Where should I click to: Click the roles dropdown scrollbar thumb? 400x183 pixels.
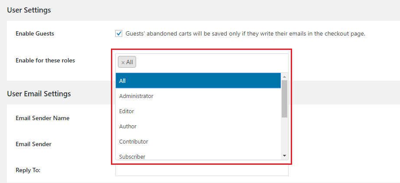click(284, 98)
